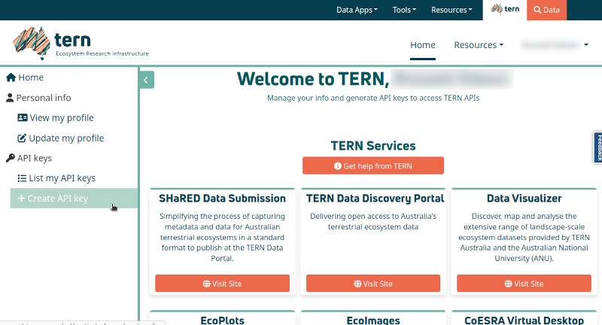
Task: Visit the SHaRED Data Submission site
Action: pyautogui.click(x=222, y=284)
